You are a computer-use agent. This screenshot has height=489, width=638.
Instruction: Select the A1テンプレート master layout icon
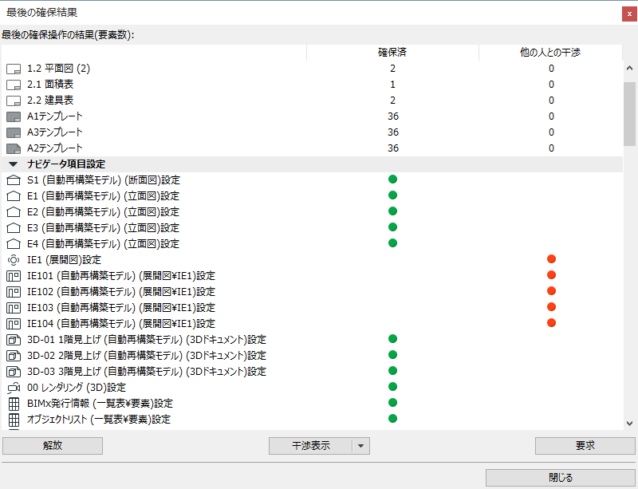point(13,116)
